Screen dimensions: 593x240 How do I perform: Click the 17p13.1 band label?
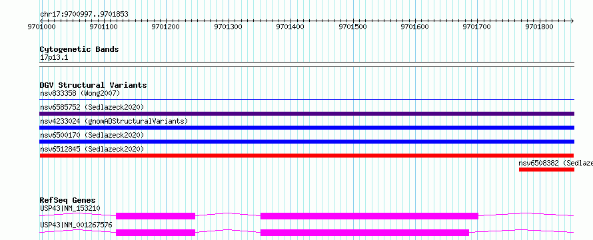[54, 58]
